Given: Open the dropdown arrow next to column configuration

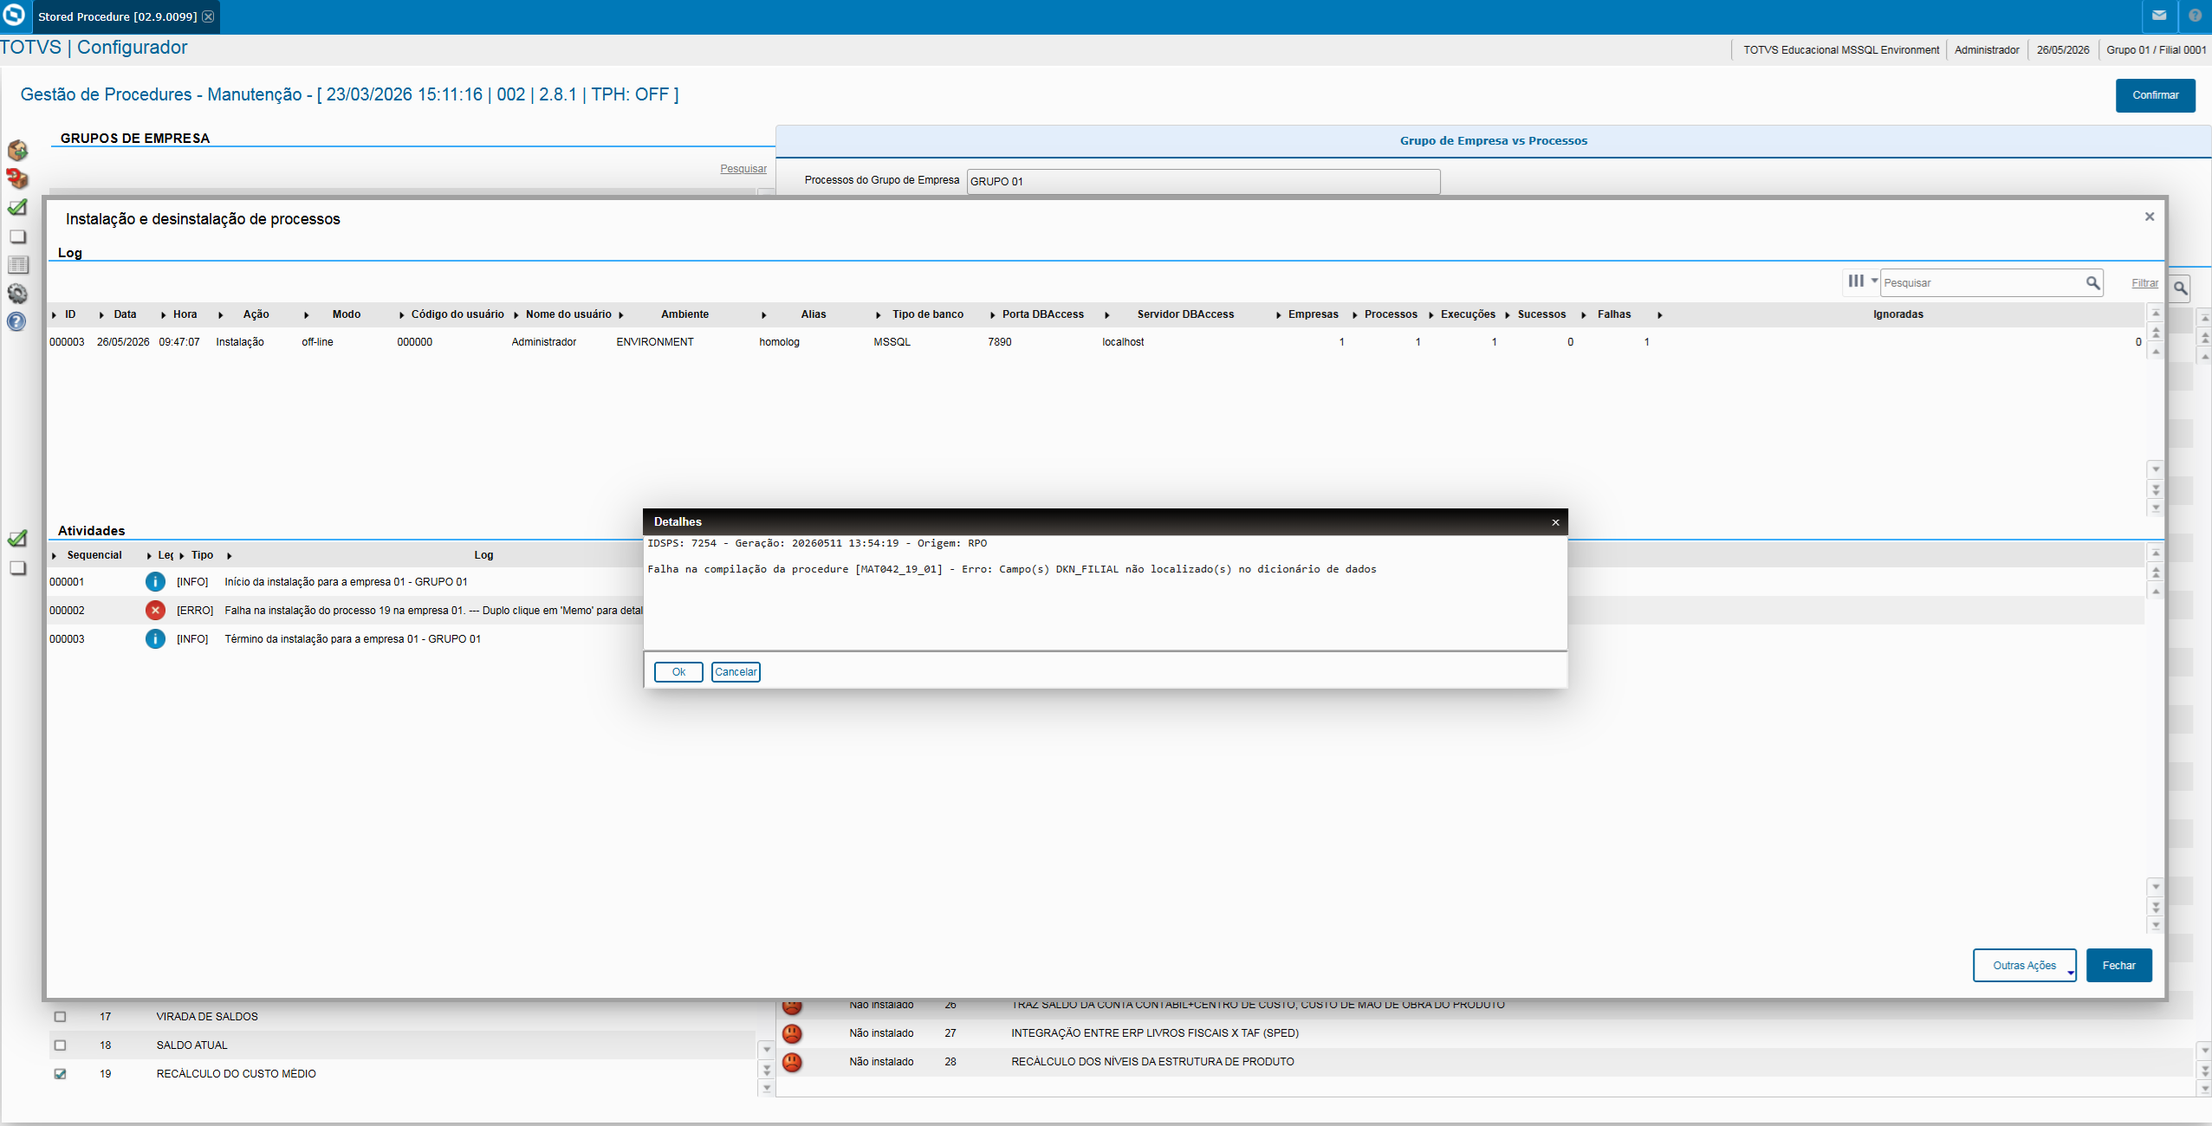Looking at the screenshot, I should [1874, 281].
